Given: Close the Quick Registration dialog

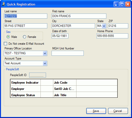Looking at the screenshot, I should coord(128,4).
